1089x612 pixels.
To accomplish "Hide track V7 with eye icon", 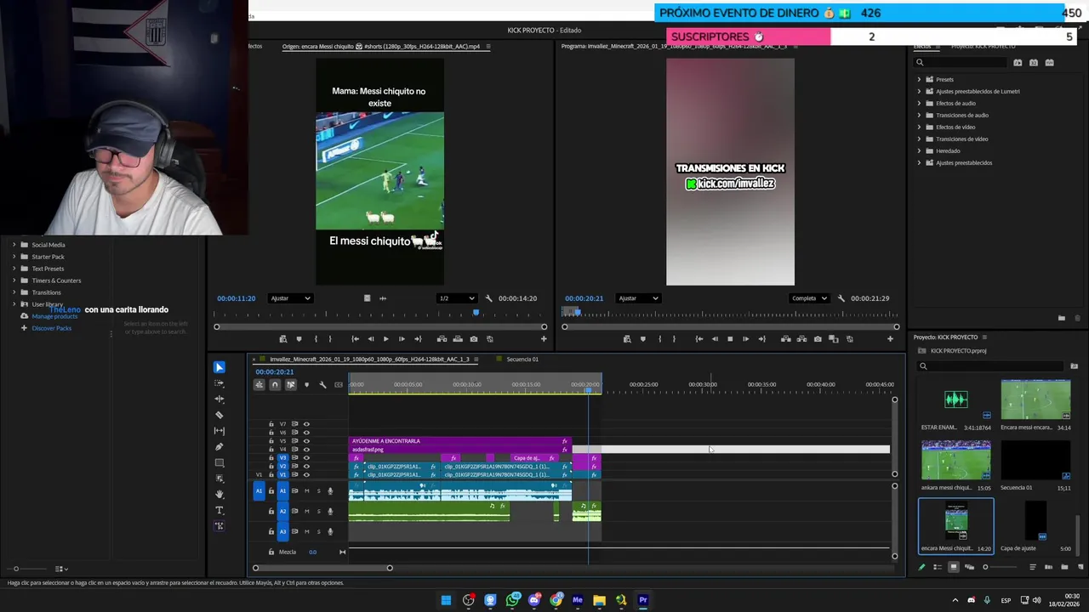I will tap(306, 424).
